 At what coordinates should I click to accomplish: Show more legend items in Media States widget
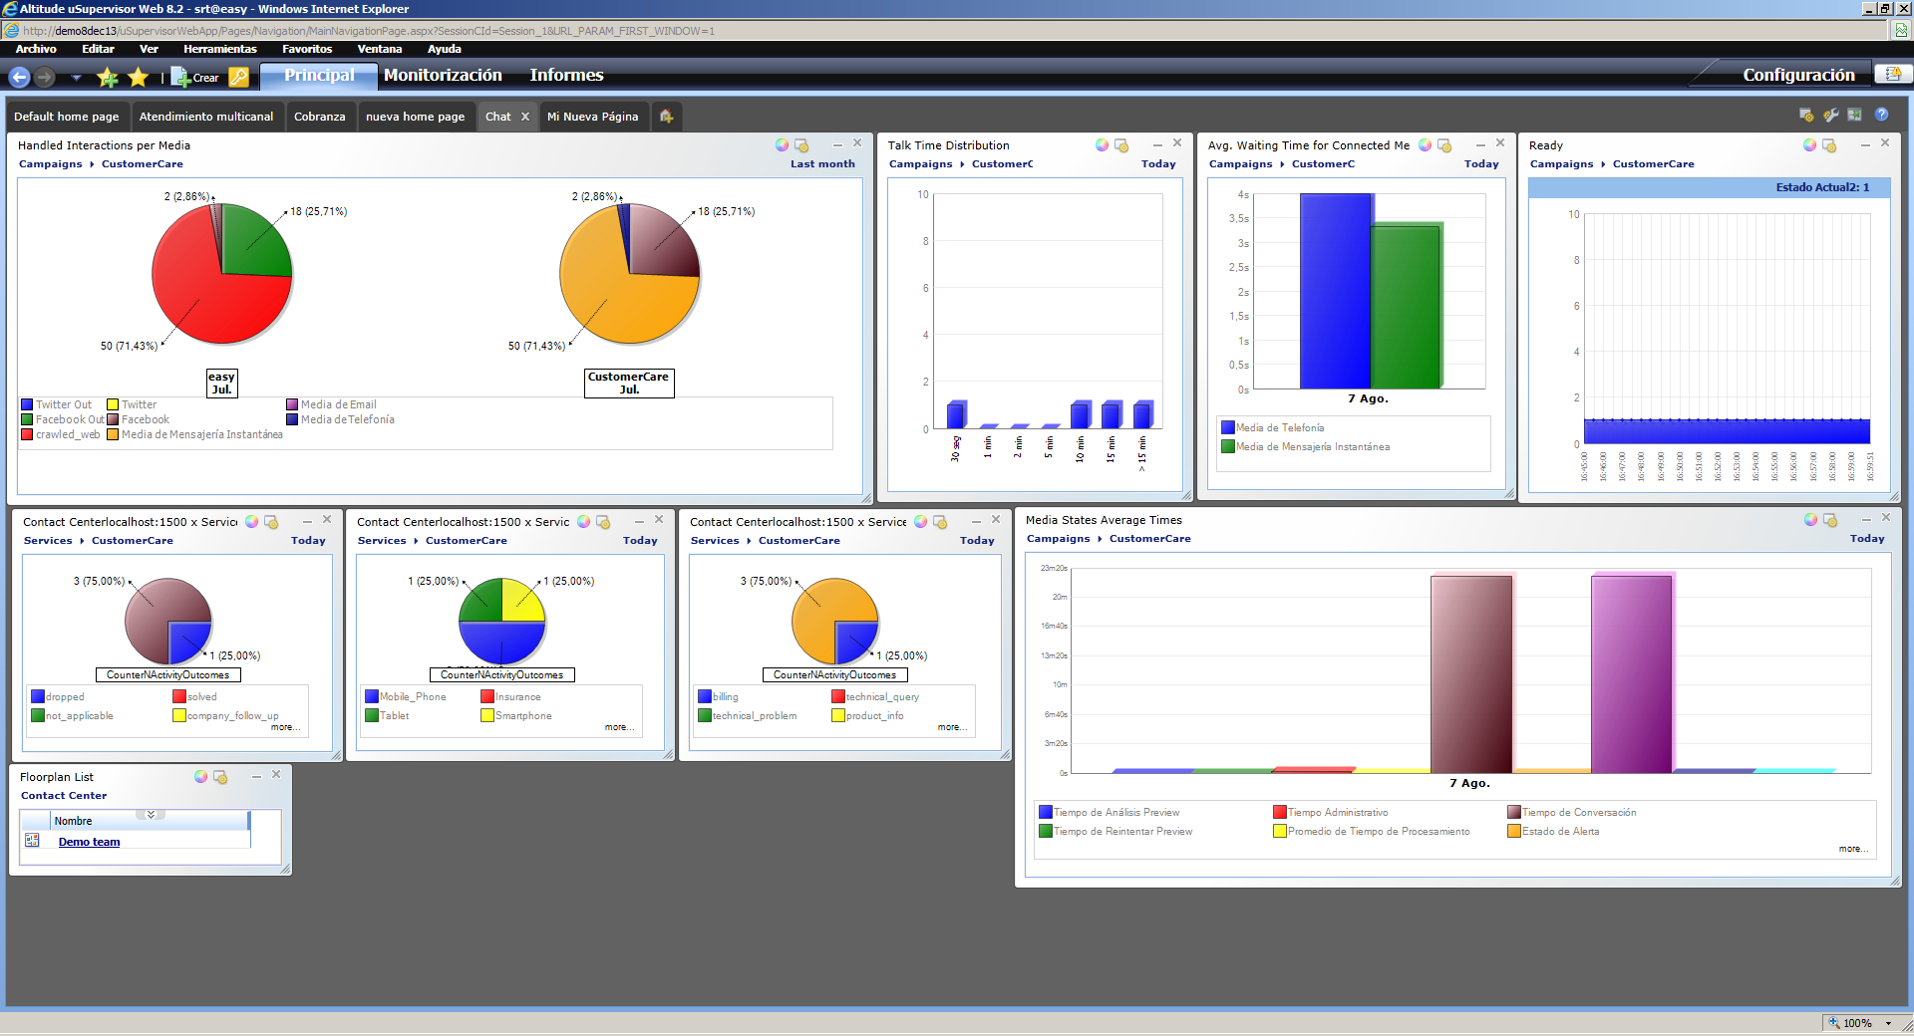[1852, 849]
